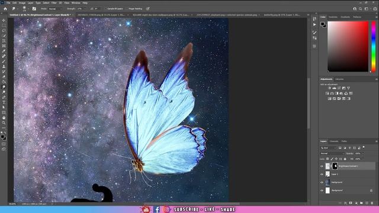Open the Image menu
379x213 pixels.
[22, 3]
